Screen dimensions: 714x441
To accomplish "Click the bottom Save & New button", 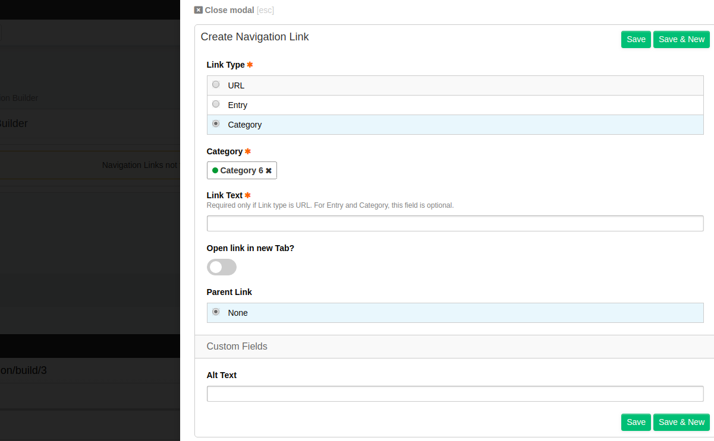I will (x=681, y=422).
